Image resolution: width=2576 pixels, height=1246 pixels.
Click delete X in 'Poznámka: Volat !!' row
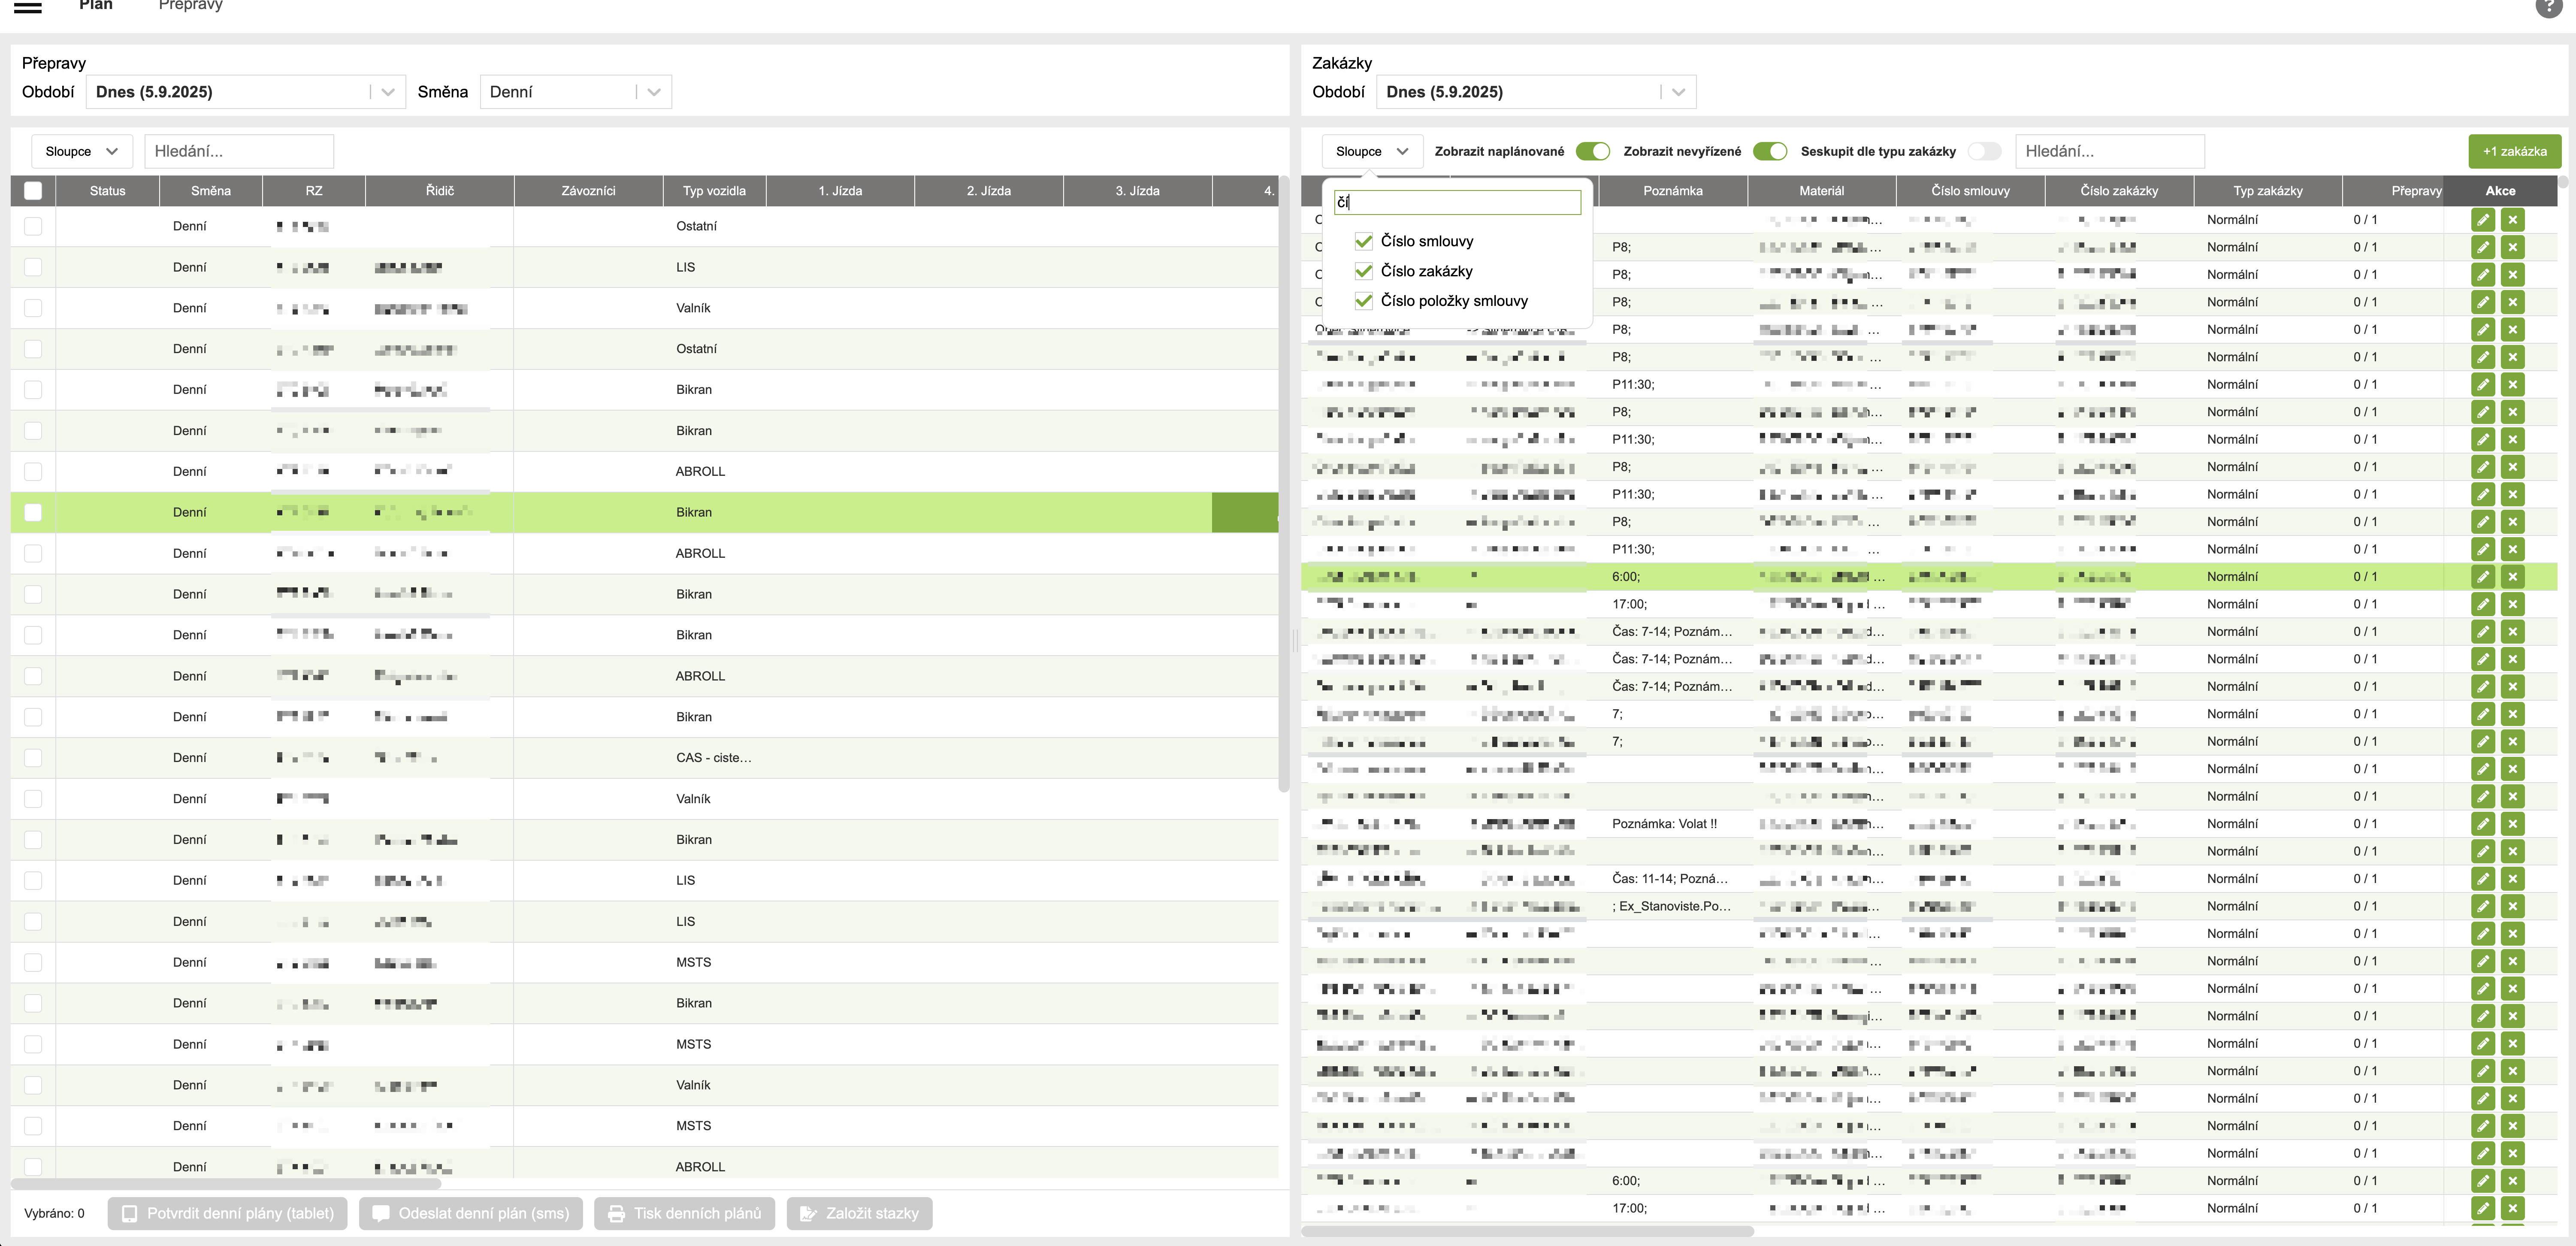tap(2513, 824)
